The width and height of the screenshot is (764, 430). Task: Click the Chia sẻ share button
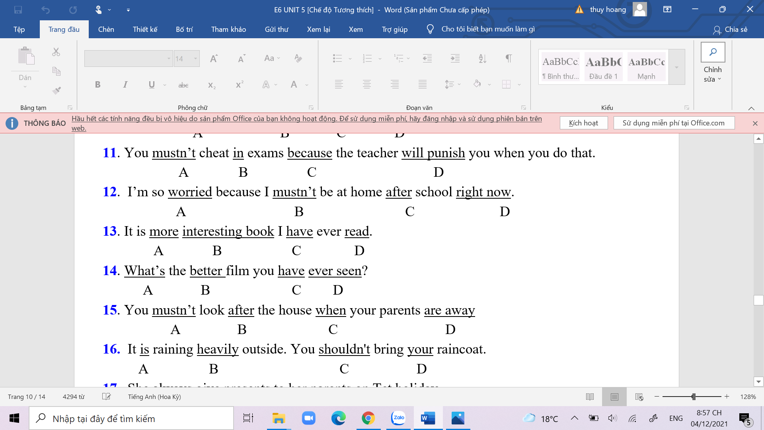tap(730, 29)
